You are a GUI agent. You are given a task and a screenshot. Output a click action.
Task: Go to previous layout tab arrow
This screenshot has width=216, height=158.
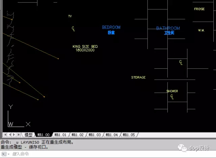point(10,134)
